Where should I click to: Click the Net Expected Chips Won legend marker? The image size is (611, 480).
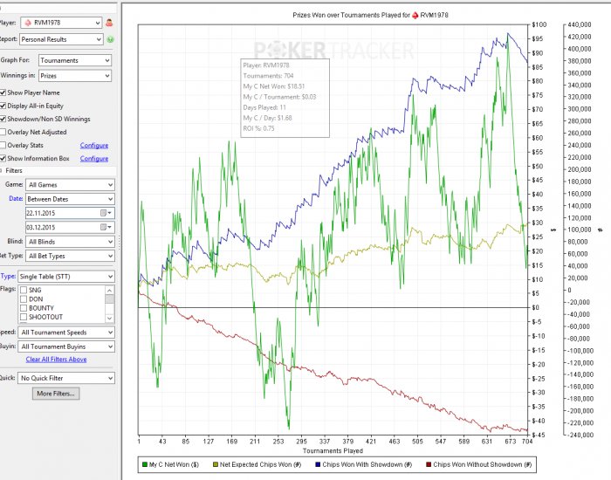click(x=214, y=466)
